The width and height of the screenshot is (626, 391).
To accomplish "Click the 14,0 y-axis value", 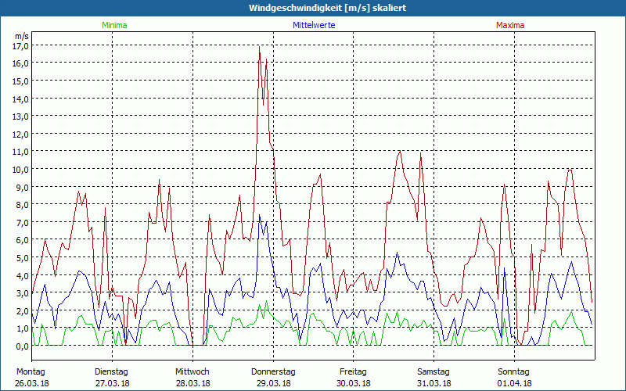I will pyautogui.click(x=23, y=99).
